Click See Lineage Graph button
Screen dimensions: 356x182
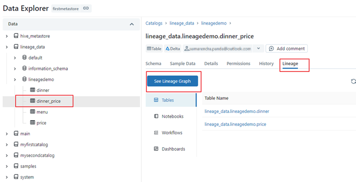pos(172,81)
